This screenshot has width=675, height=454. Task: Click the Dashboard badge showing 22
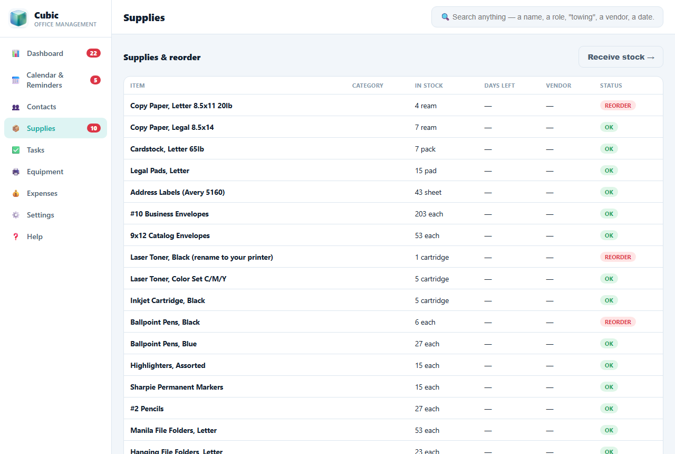[x=93, y=53]
